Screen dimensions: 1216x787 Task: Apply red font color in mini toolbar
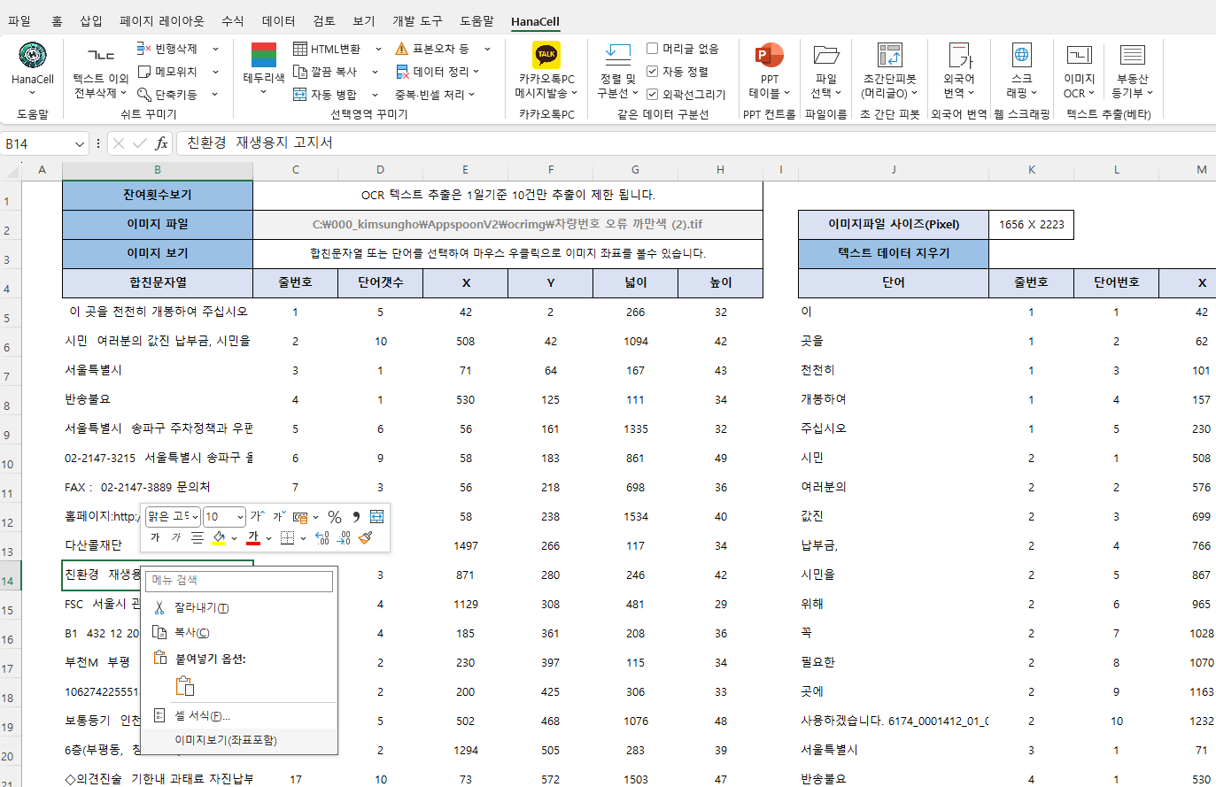pos(253,537)
